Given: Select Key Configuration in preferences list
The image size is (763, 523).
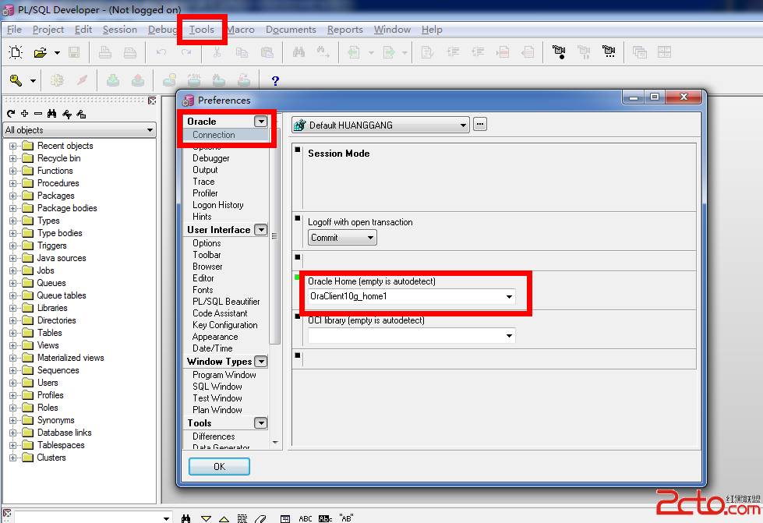Looking at the screenshot, I should [x=224, y=325].
